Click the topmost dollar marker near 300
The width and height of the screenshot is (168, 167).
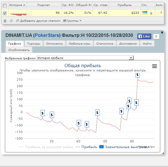tap(137, 75)
